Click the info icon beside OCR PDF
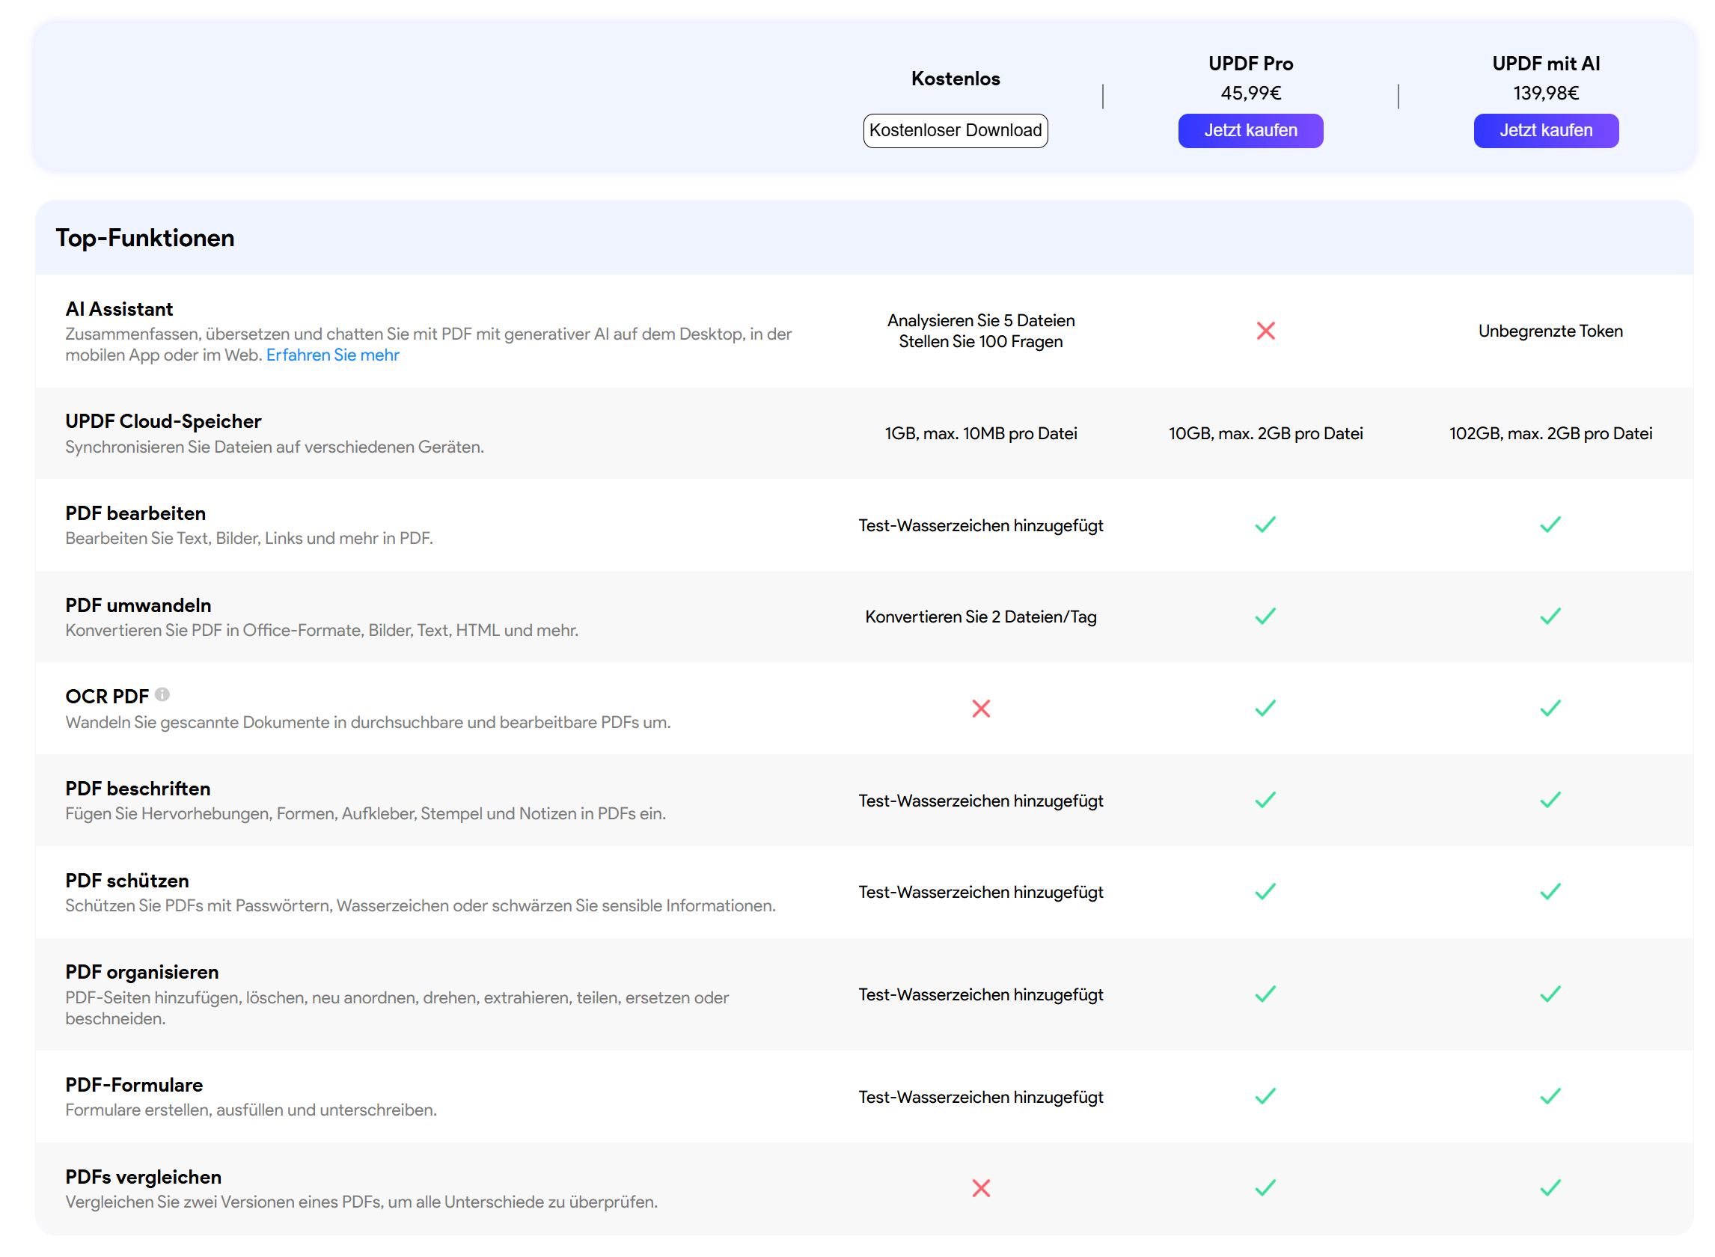1715x1257 pixels. [162, 694]
